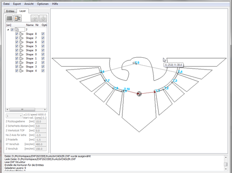The image size is (232, 173).
Task: Switch to the Entities tab
Action: pyautogui.click(x=10, y=11)
